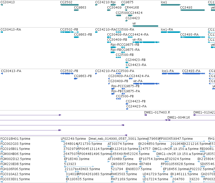Open transcript CG30413-RA
The height and width of the screenshot is (183, 215).
(11, 30)
